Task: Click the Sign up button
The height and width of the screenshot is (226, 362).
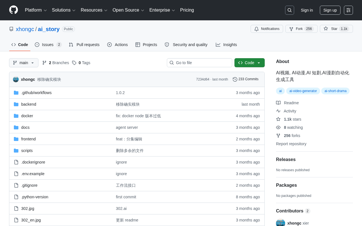Action: tap(330, 10)
